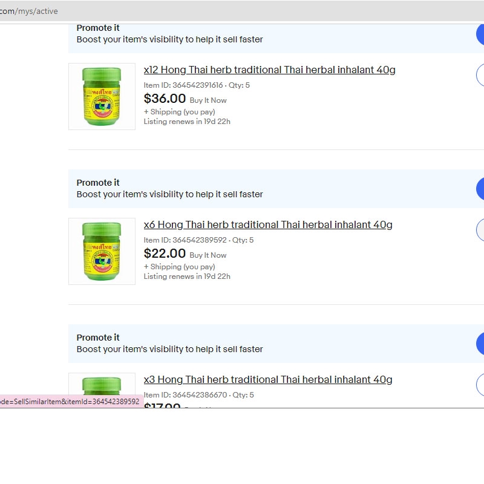Click 'Promote it' heading above the x3 listing

(98, 338)
